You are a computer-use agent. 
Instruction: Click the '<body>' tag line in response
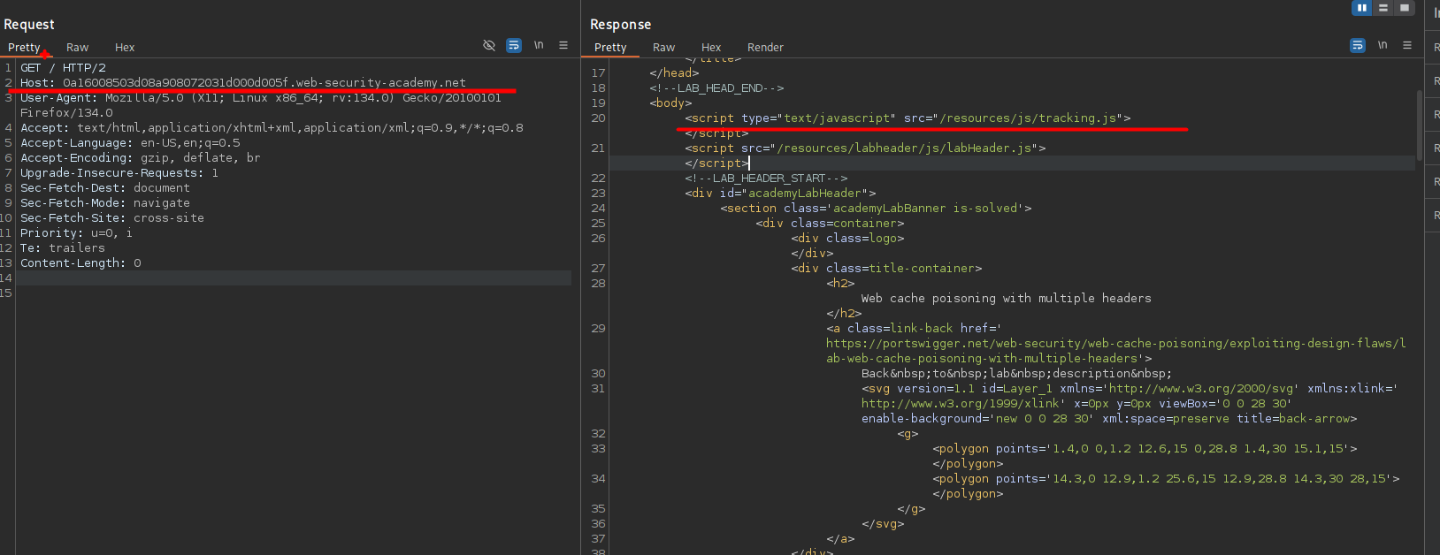[670, 103]
